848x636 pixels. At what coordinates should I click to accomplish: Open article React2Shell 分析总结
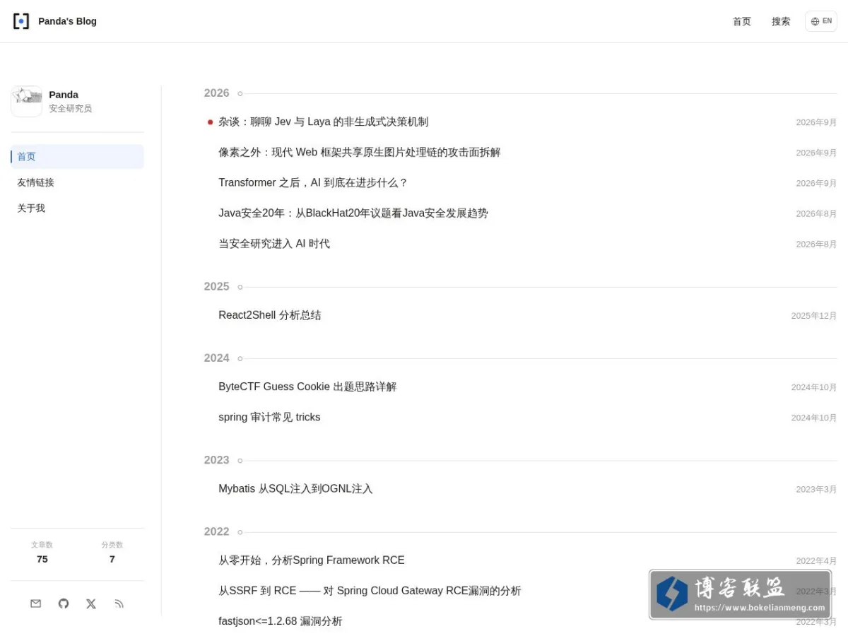click(270, 315)
